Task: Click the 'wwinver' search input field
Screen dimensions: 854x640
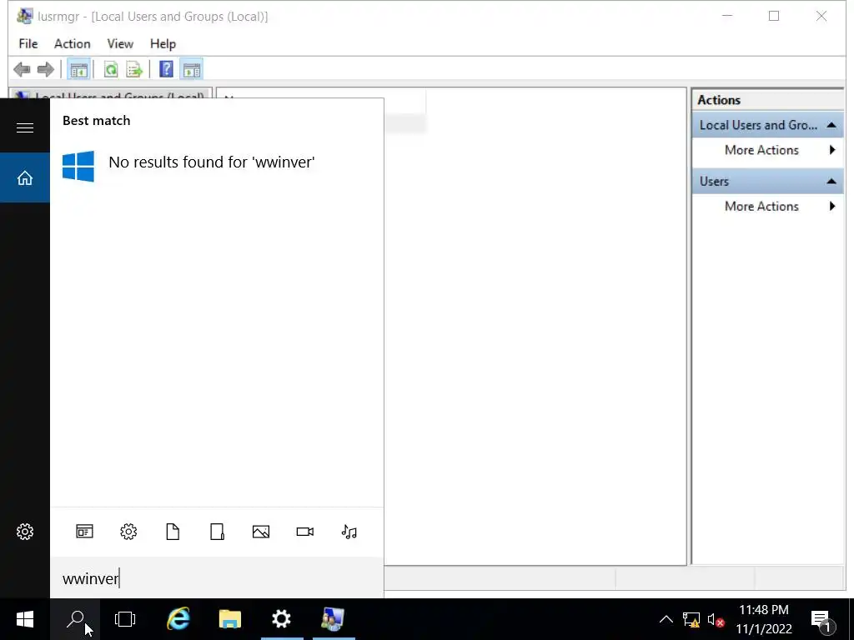Action: click(x=217, y=578)
